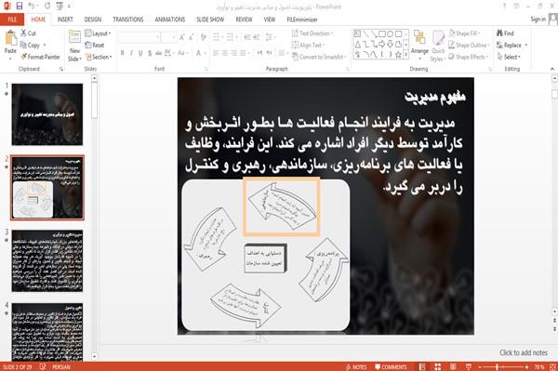Image resolution: width=558 pixels, height=371 pixels.
Task: Open the Layout dropdown
Action: point(98,33)
